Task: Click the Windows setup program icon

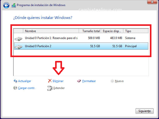Action: tap(14, 5)
